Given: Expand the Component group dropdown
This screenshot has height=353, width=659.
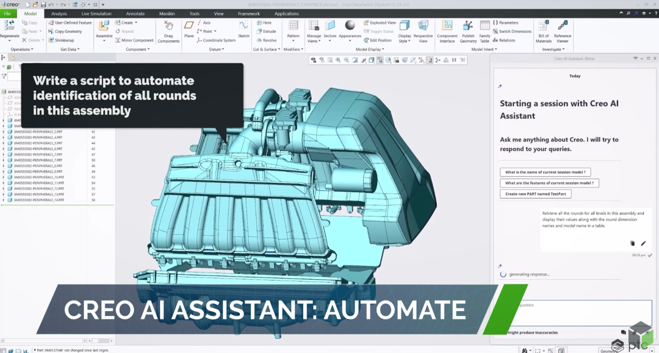Looking at the screenshot, I should 137,49.
